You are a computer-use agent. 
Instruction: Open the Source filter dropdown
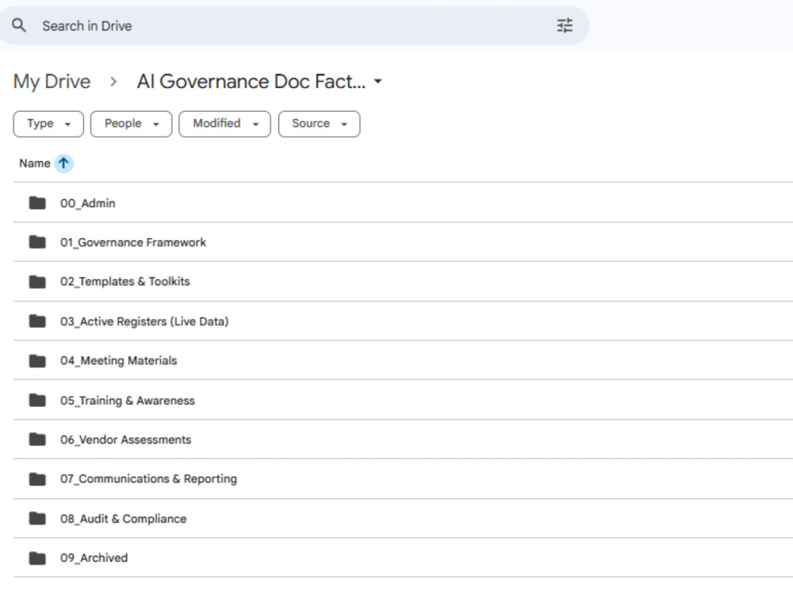[x=319, y=124]
